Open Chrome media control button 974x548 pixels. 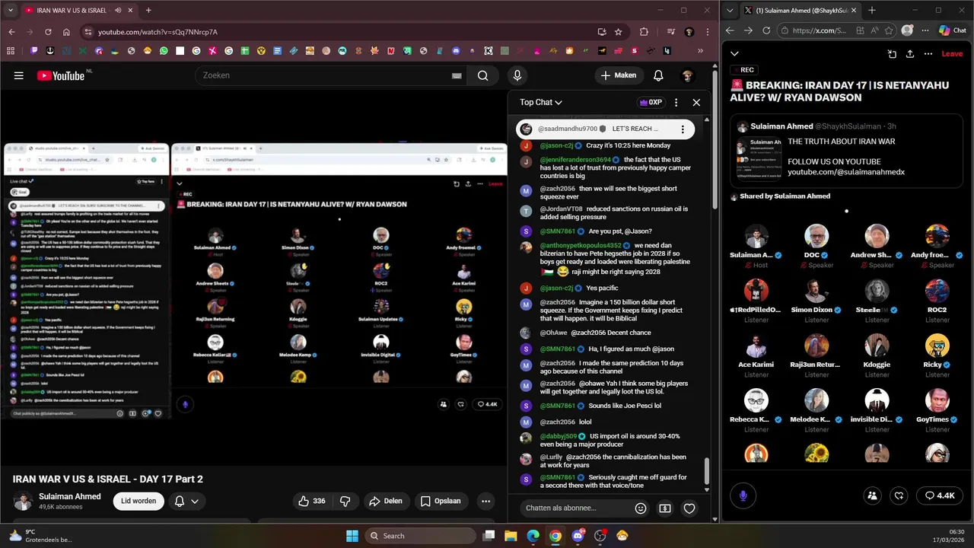(x=670, y=32)
